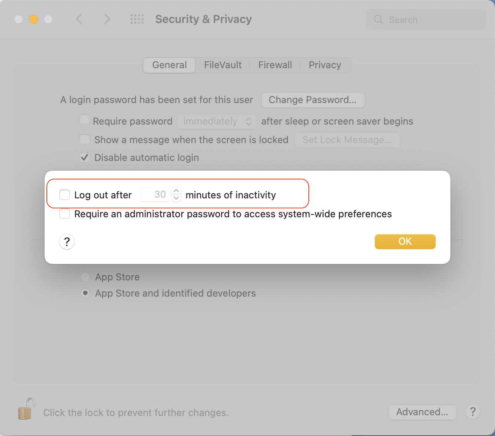Increase inactivity minutes with up stepper

tap(176, 191)
